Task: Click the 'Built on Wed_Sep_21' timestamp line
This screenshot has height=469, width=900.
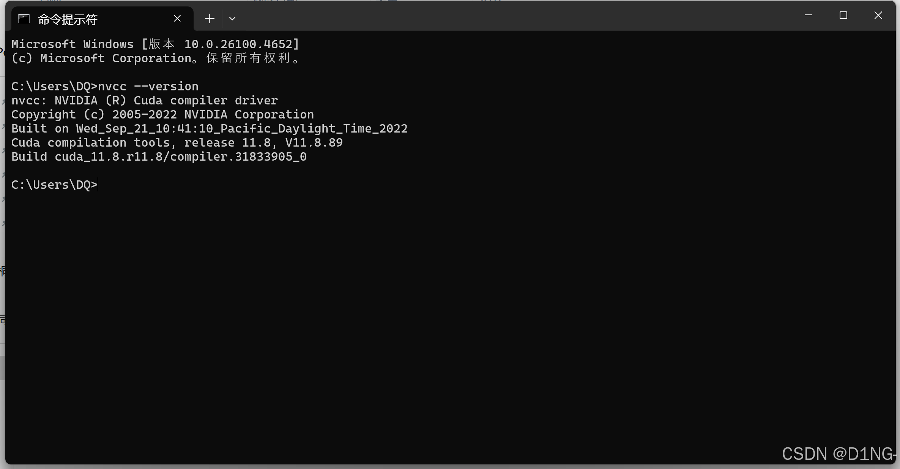Action: pos(209,128)
